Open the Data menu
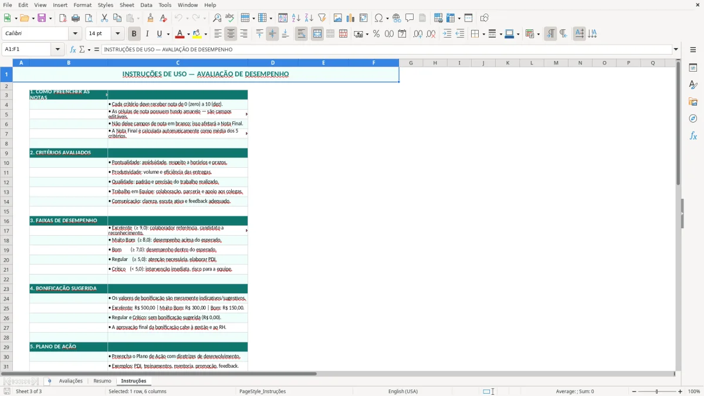 (x=146, y=5)
